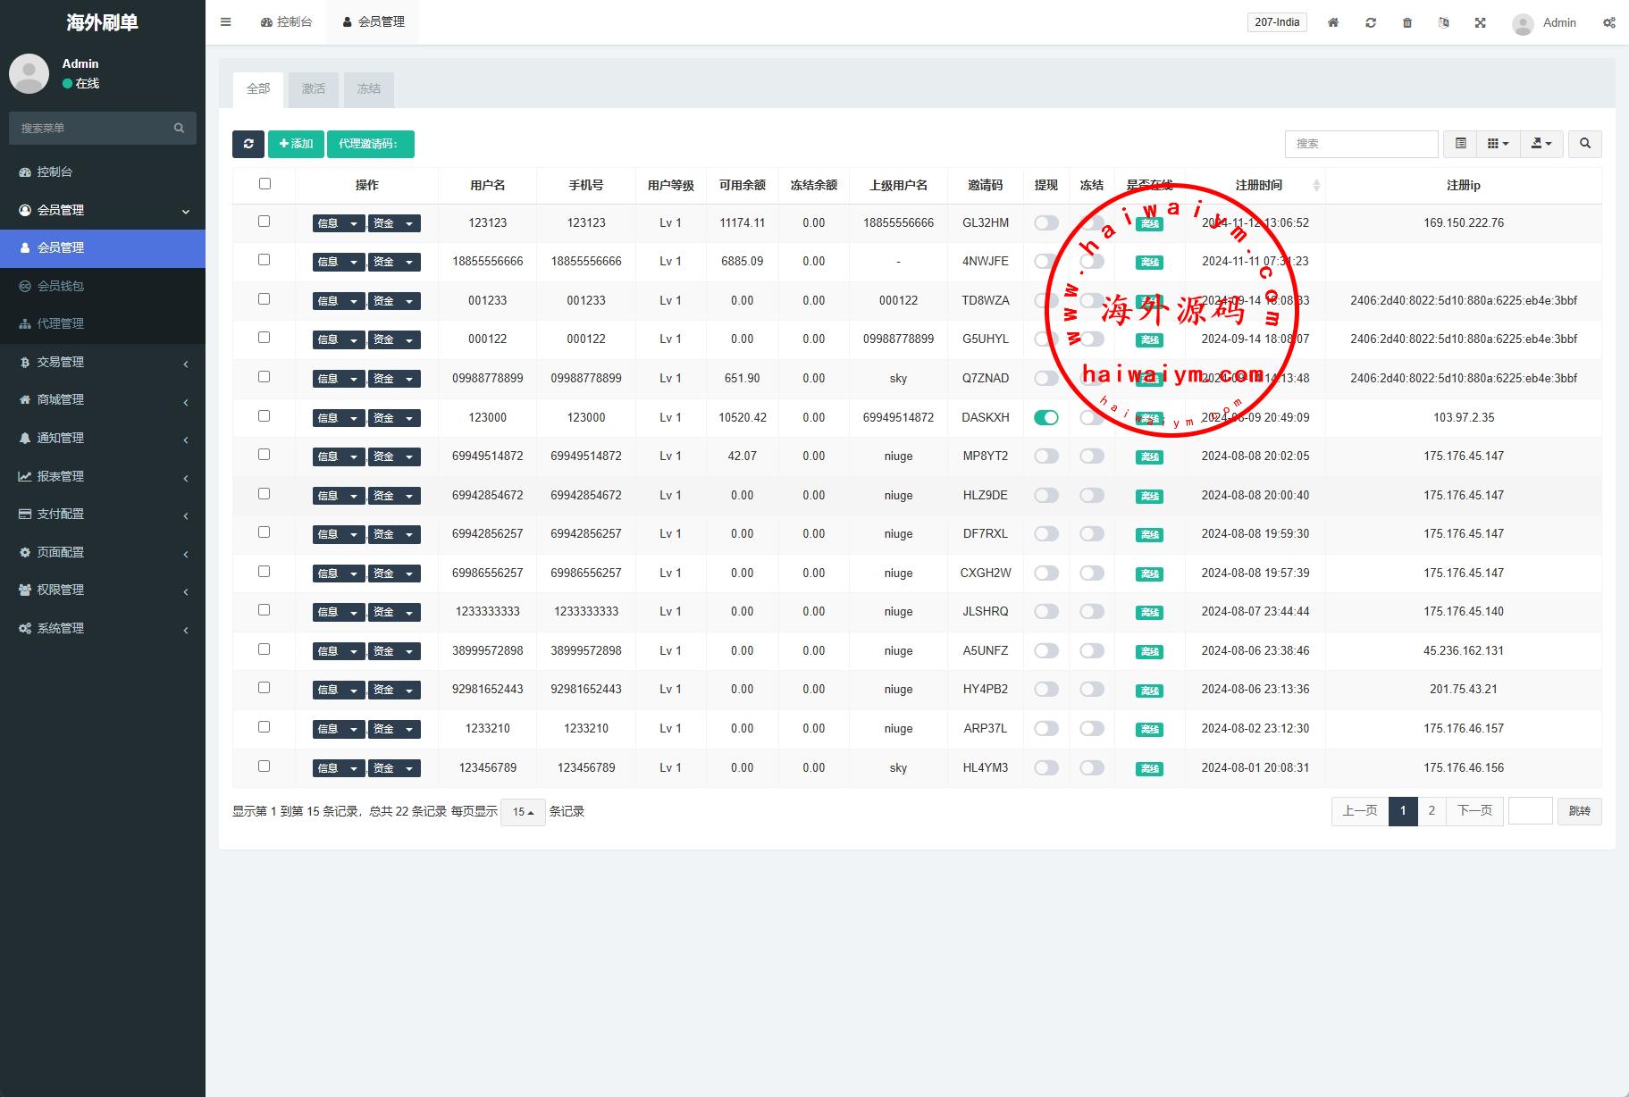
Task: Click the green 添加 button
Action: coord(296,144)
